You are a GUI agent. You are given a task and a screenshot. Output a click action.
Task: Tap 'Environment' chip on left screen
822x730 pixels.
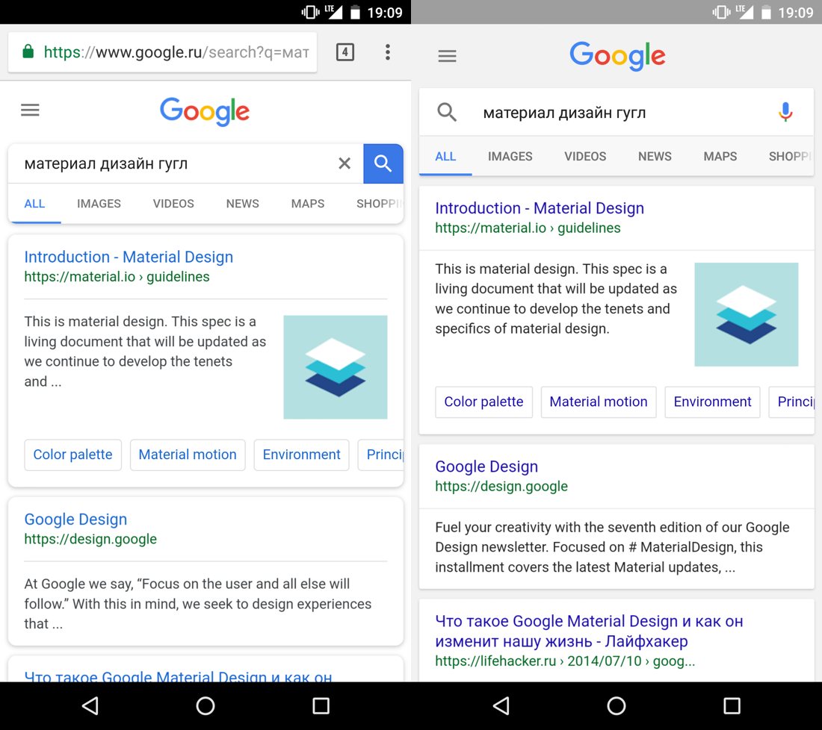point(301,455)
